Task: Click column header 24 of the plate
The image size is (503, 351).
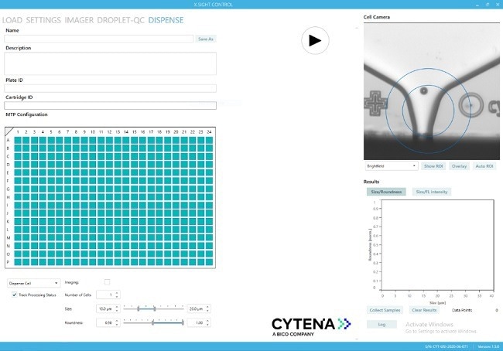Action: point(209,131)
